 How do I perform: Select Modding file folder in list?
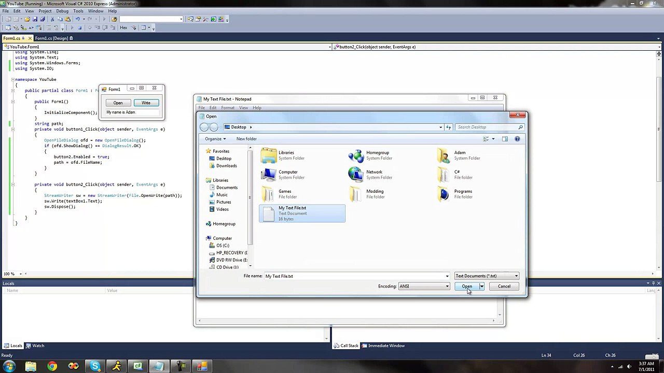tap(390, 194)
